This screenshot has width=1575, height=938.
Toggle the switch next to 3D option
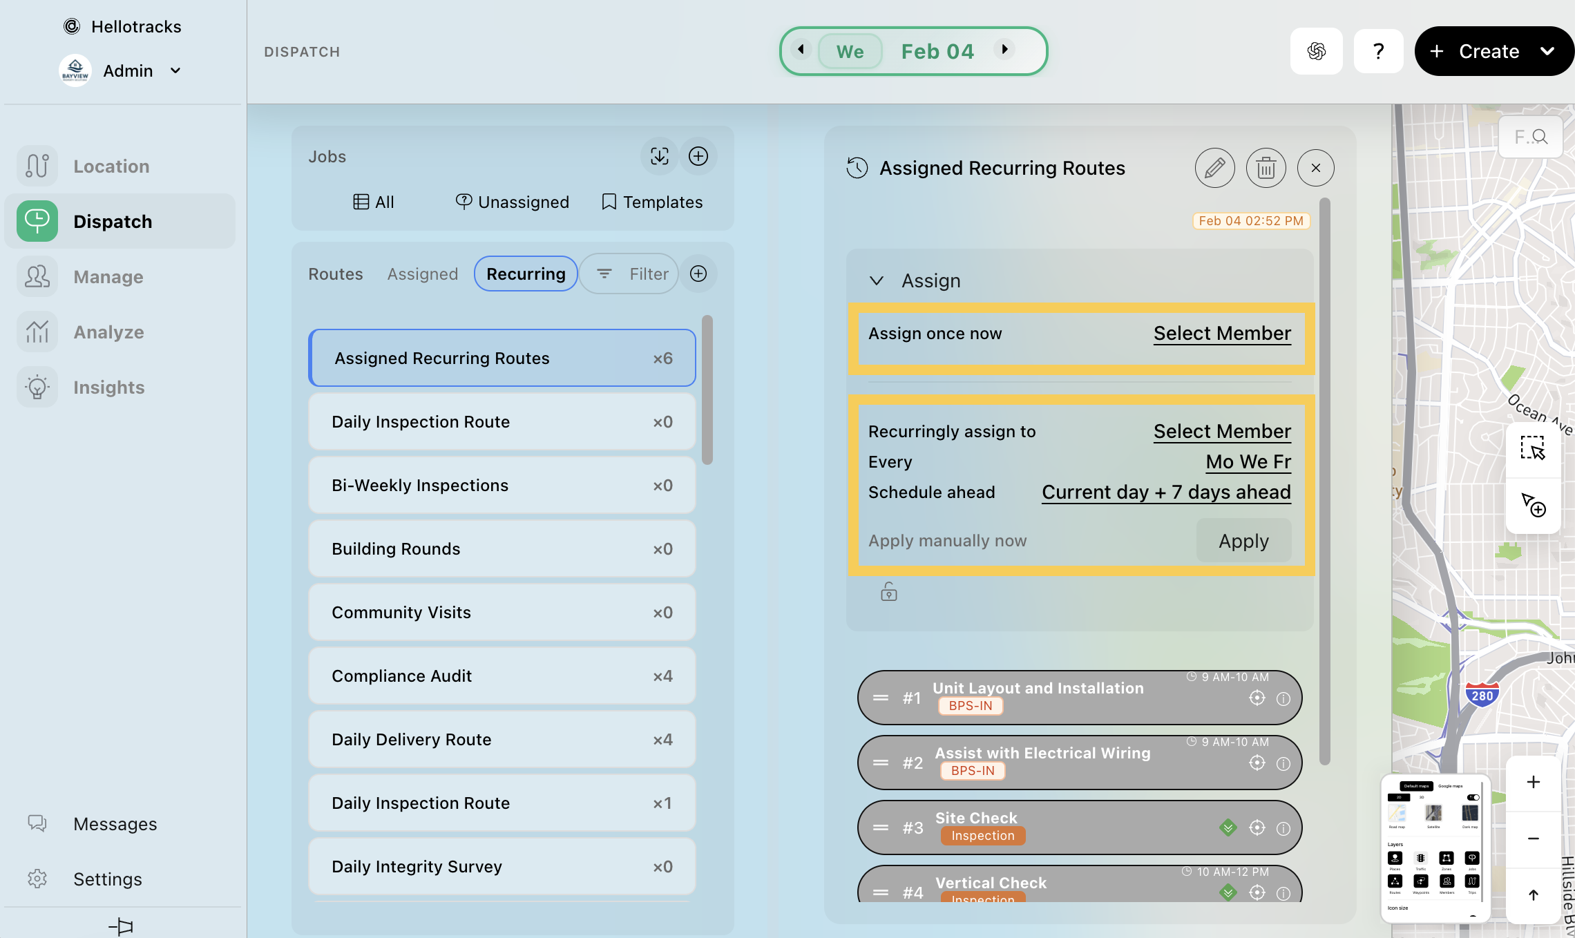coord(1473,797)
